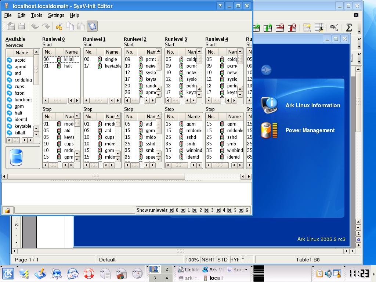Switch to the Ark taskbar window button
The width and height of the screenshot is (376, 282).
(x=213, y=270)
